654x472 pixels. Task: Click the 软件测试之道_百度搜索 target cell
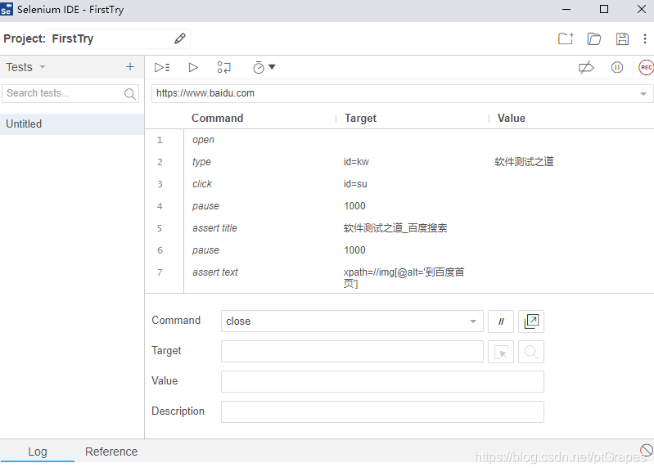click(x=395, y=228)
